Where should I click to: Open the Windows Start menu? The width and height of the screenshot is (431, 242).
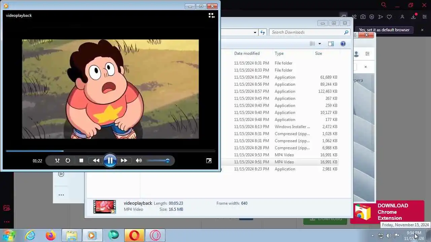[8, 235]
